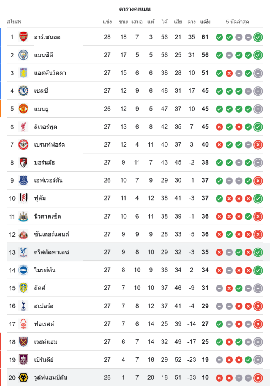This screenshot has width=270, height=391.
Task: Click the Wolverhampton wolf crest
Action: pyautogui.click(x=23, y=377)
